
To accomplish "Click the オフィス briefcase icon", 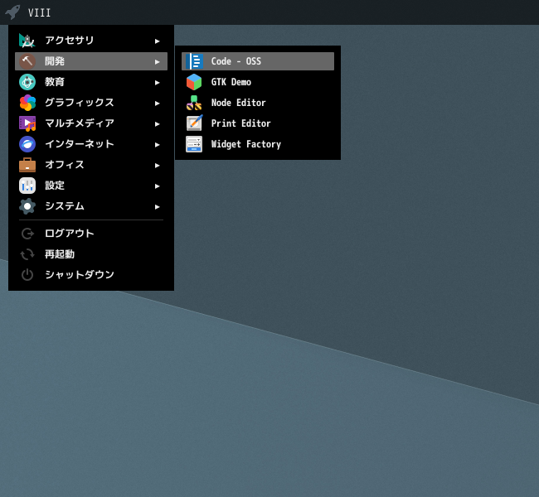I will (27, 165).
